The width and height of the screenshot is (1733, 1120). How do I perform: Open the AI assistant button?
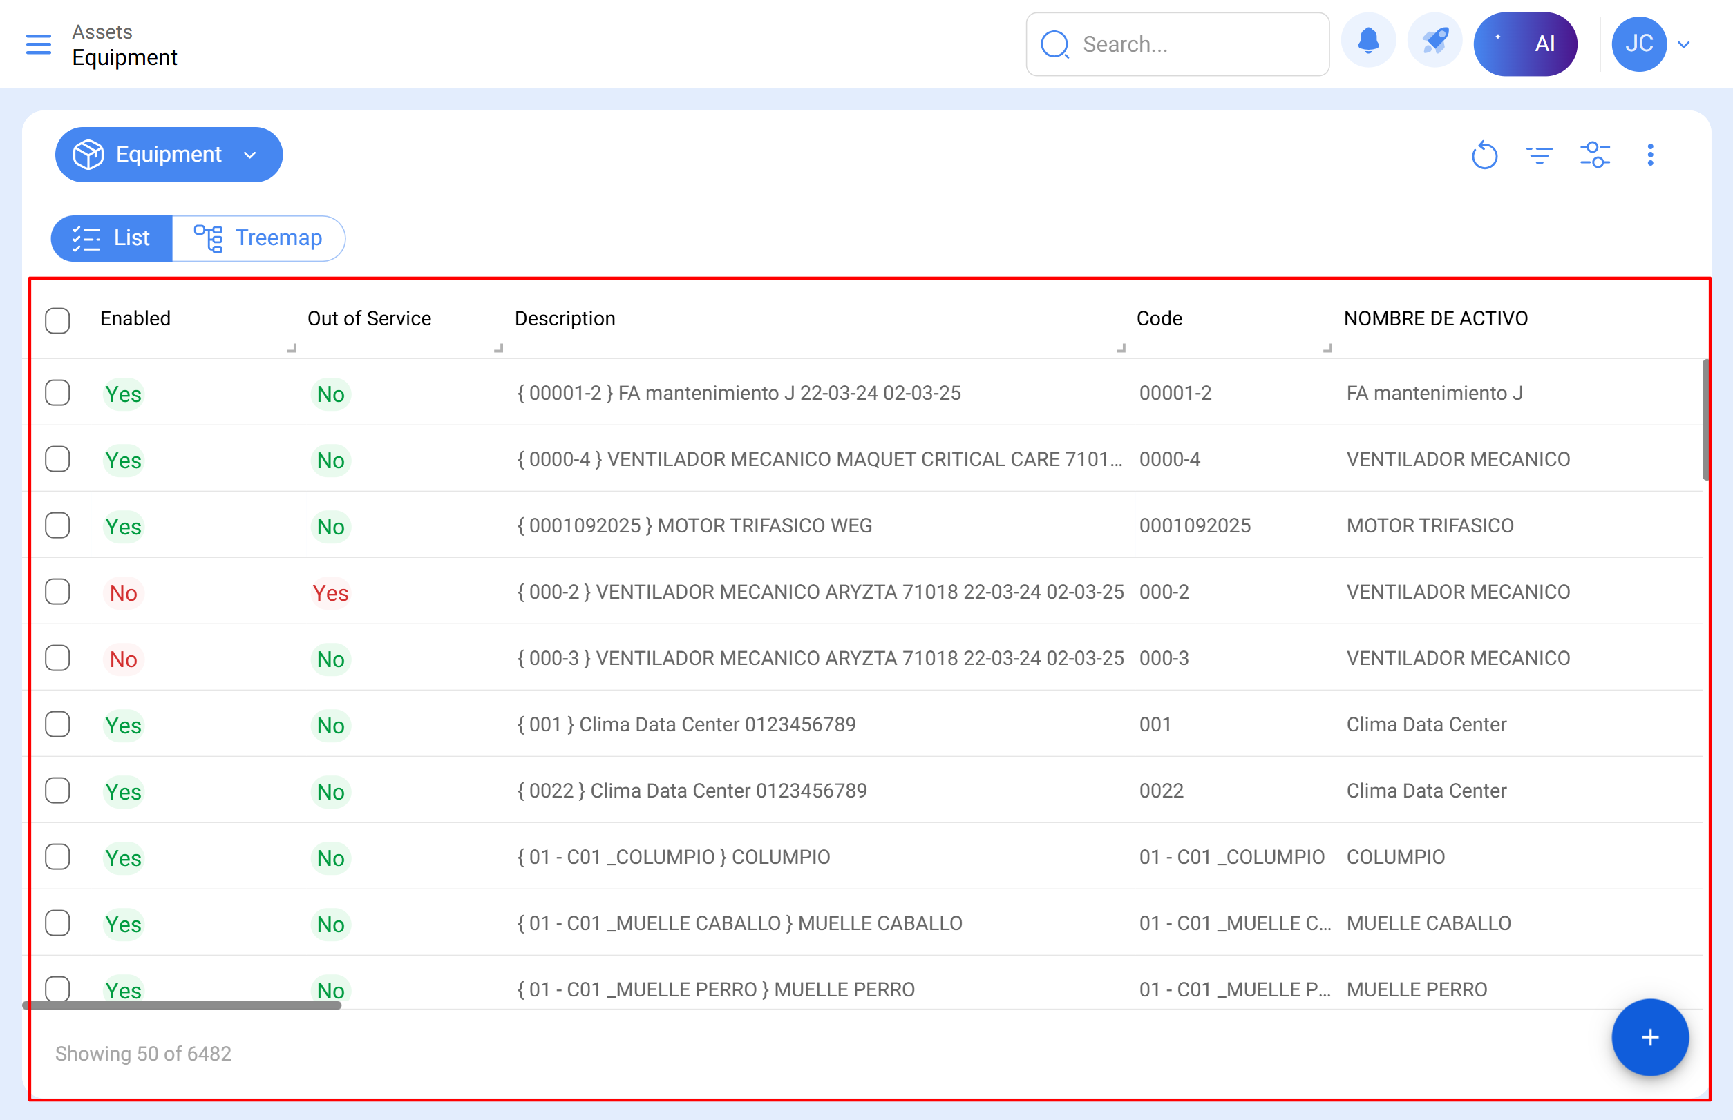click(1525, 44)
